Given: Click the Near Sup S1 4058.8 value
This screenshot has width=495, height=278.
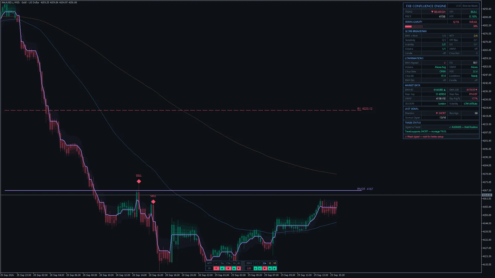Looking at the screenshot, I should [441, 94].
